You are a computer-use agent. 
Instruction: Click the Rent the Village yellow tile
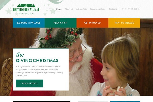pyautogui.click(x=124, y=23)
